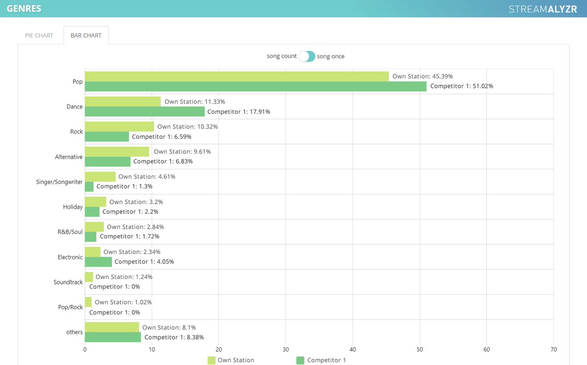This screenshot has width=587, height=365.
Task: Click the x-axis value 70
Action: 553,350
